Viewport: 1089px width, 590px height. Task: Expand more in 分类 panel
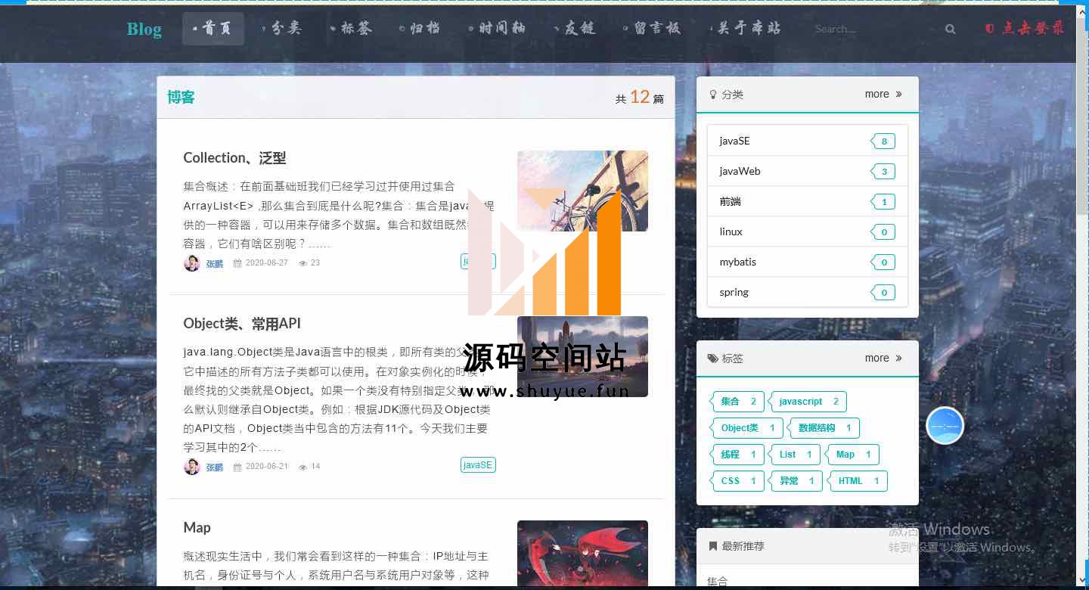pyautogui.click(x=883, y=95)
